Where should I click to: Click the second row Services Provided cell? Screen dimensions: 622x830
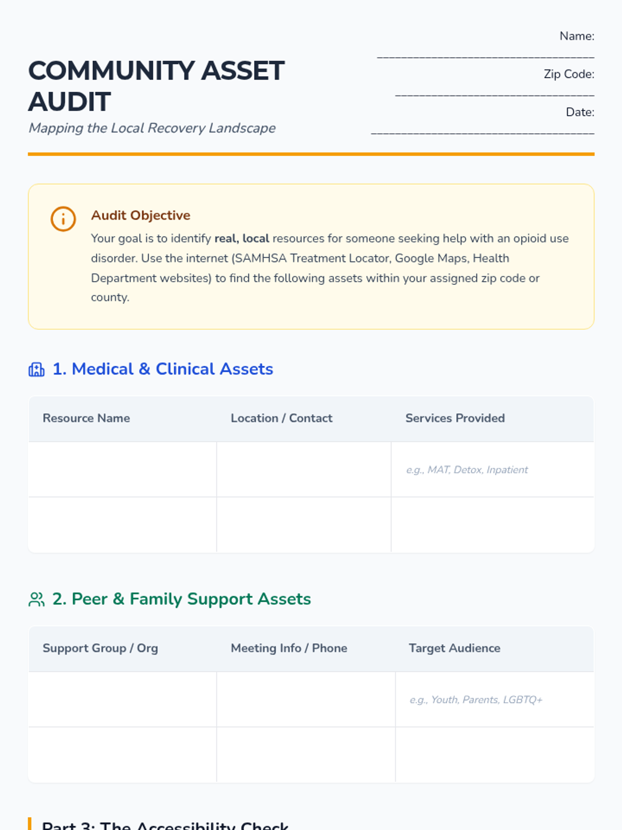(x=492, y=525)
